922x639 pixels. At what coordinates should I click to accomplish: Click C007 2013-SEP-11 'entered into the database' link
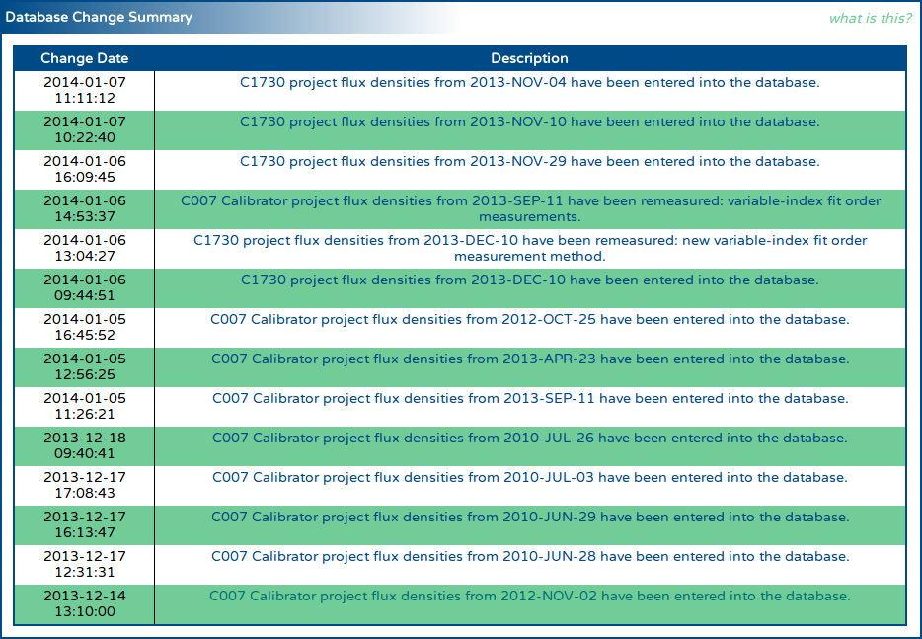click(529, 399)
